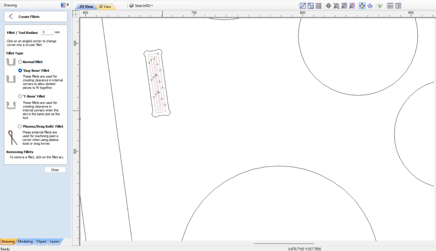Viewport: 436px width, 251px height.
Task: Toggle the snap to geometry icon
Action: click(303, 6)
